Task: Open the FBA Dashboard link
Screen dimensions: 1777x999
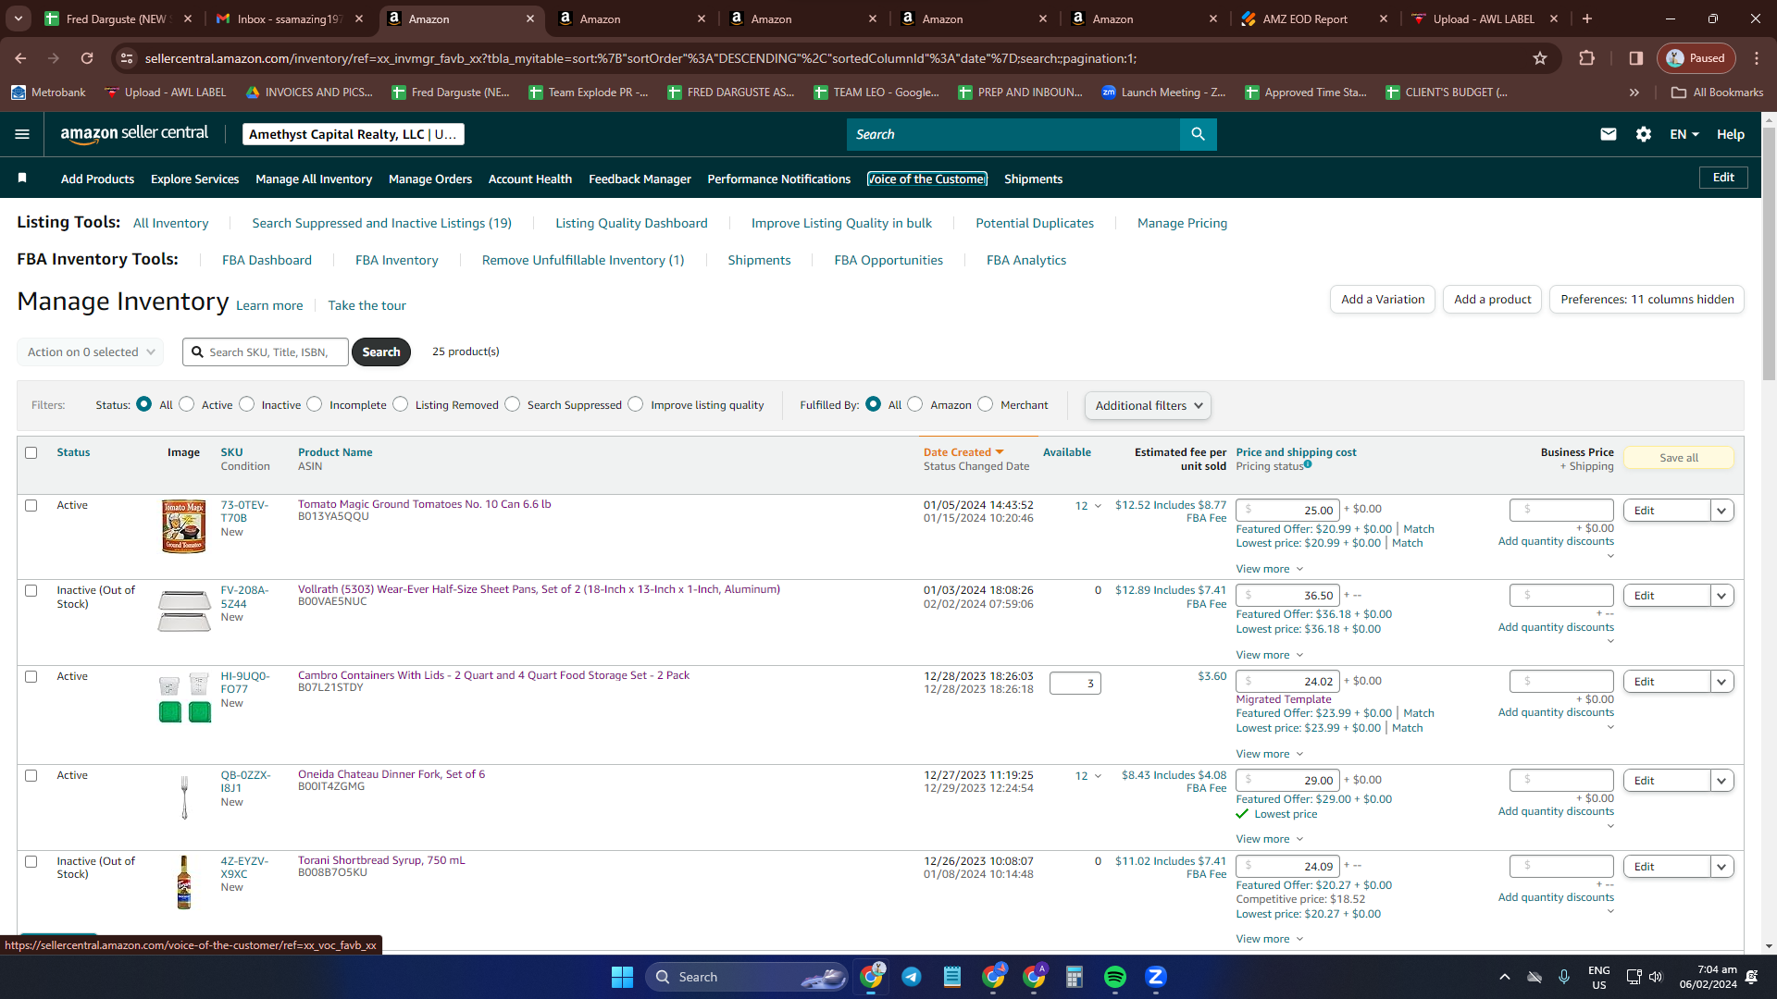Action: click(x=267, y=260)
